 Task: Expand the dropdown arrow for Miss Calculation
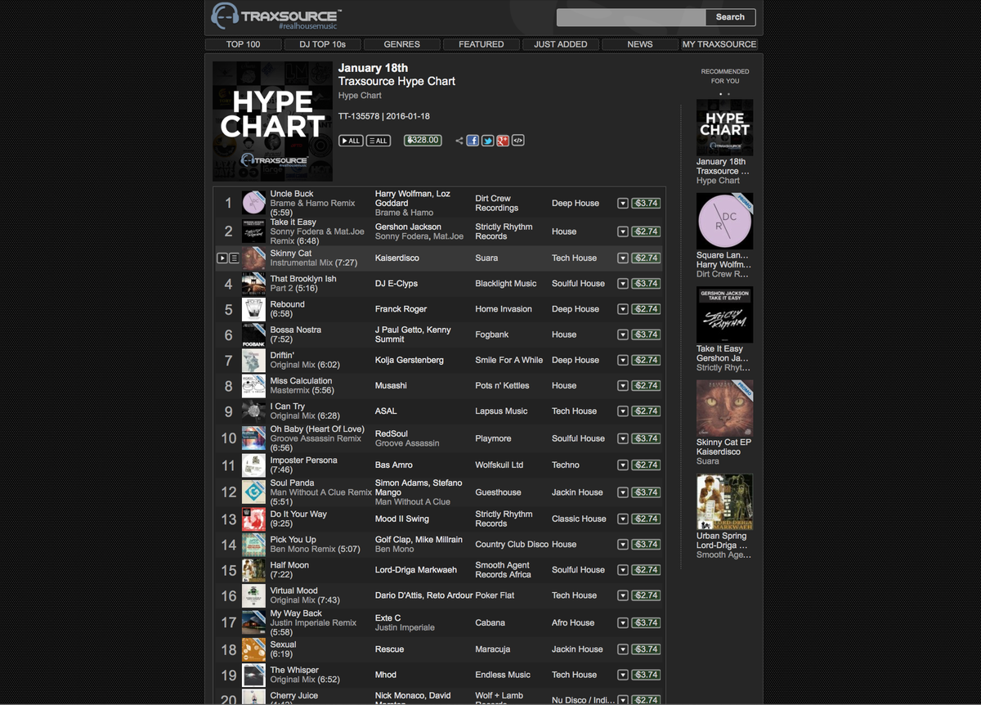coord(622,385)
